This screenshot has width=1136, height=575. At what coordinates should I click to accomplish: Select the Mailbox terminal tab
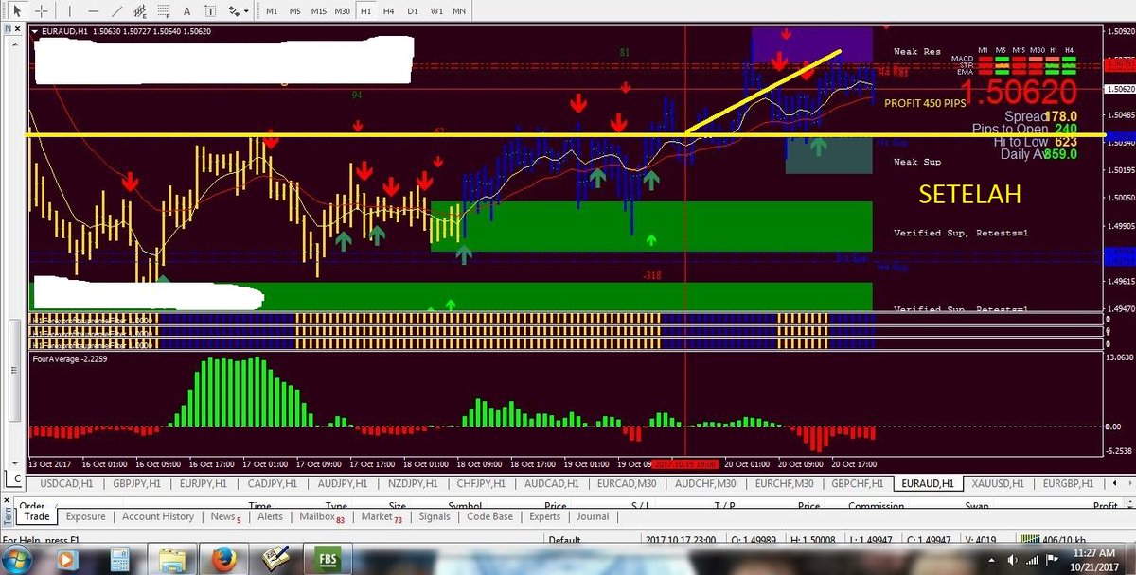pos(322,516)
